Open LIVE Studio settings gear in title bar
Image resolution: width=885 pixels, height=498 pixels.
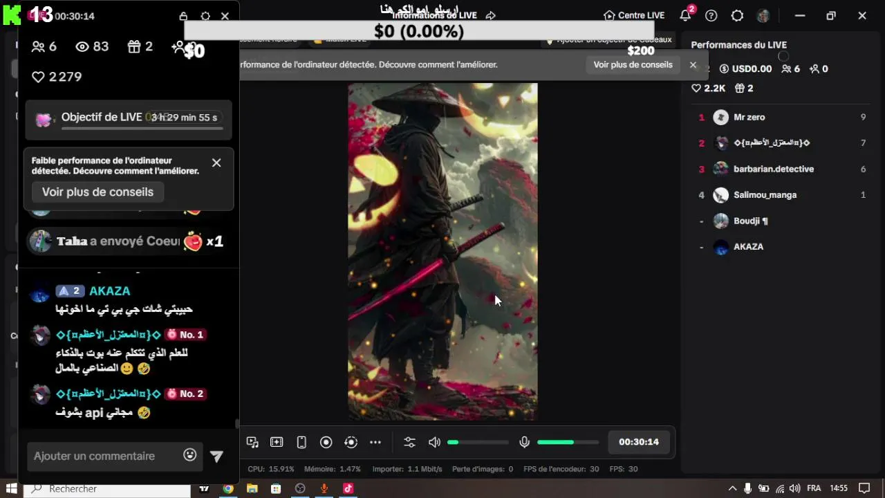(737, 15)
